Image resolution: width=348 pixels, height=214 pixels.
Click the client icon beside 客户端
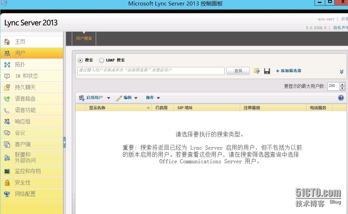(x=7, y=145)
